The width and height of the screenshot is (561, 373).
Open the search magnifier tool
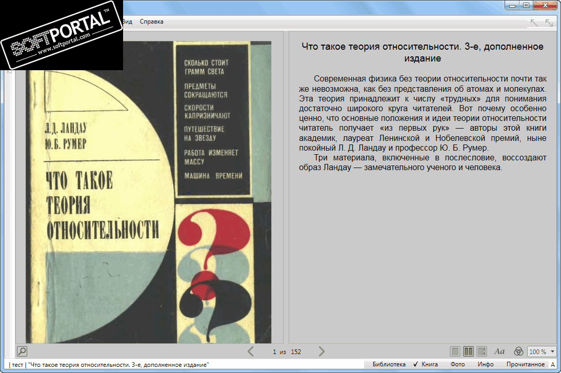tap(22, 351)
